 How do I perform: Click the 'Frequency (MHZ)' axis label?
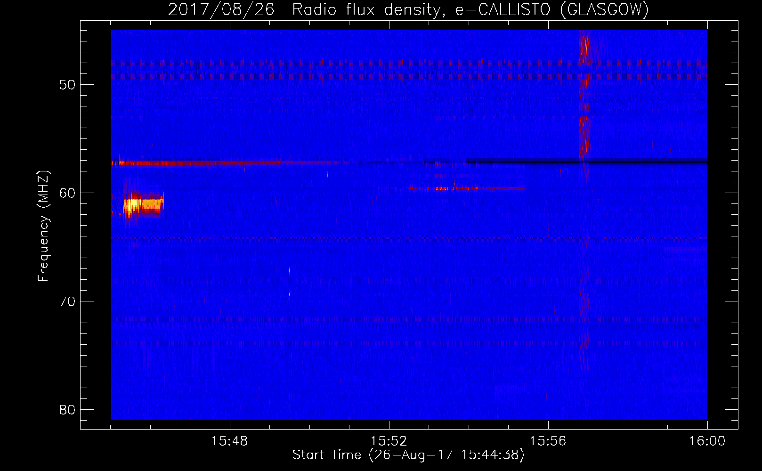(x=43, y=226)
